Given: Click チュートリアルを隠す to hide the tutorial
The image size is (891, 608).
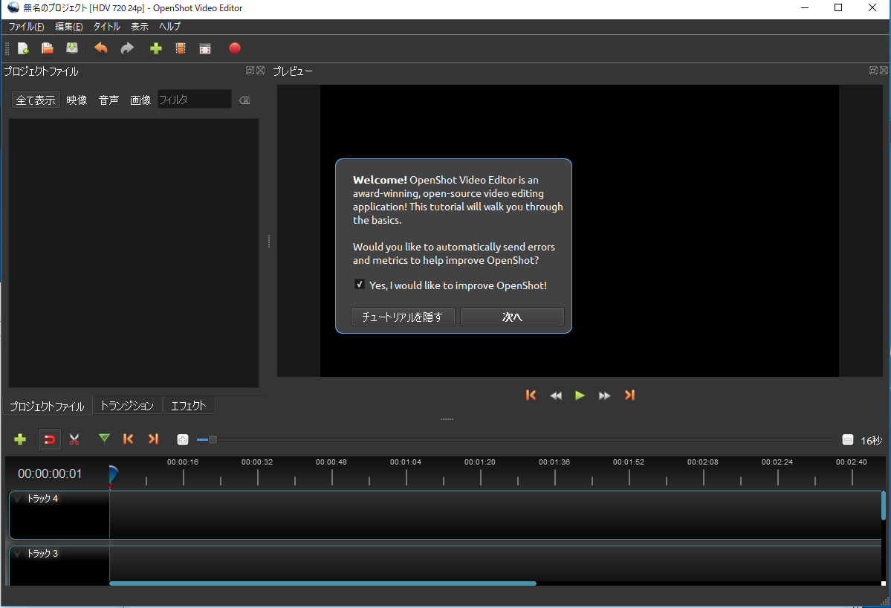Looking at the screenshot, I should [403, 317].
